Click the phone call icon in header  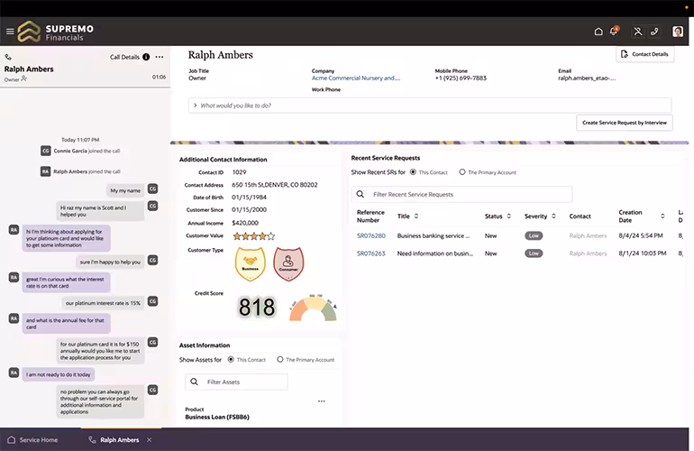coord(654,32)
